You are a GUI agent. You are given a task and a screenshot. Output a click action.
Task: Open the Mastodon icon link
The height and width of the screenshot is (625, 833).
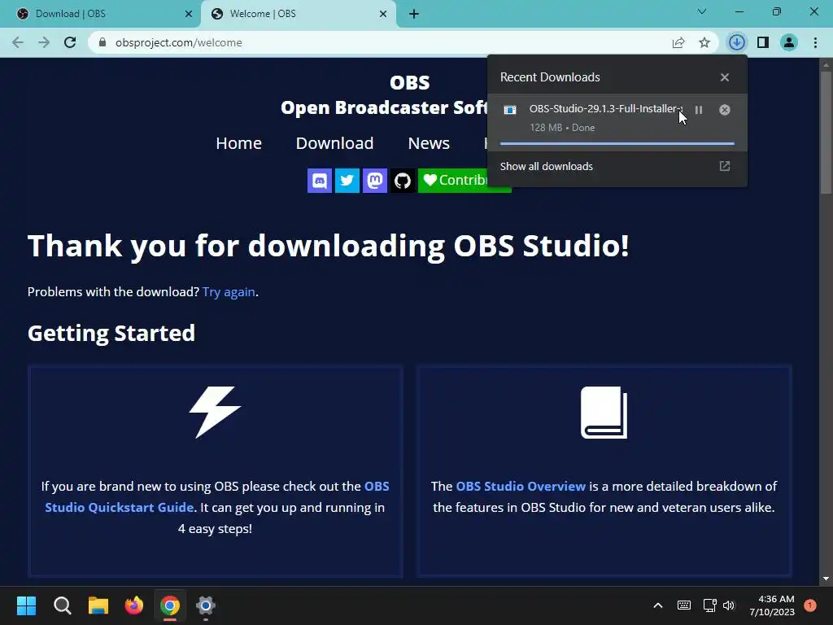[374, 181]
